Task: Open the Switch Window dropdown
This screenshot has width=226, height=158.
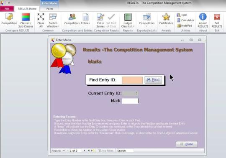Action: (53, 20)
